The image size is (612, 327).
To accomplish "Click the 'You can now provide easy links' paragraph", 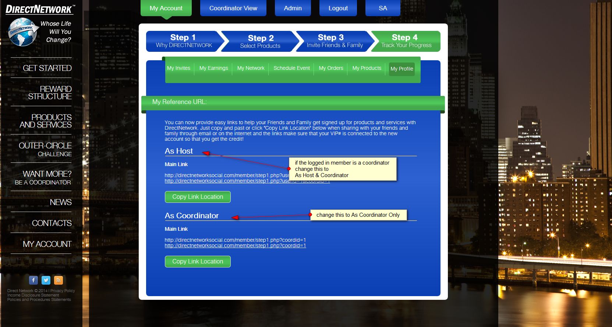I will [x=290, y=131].
